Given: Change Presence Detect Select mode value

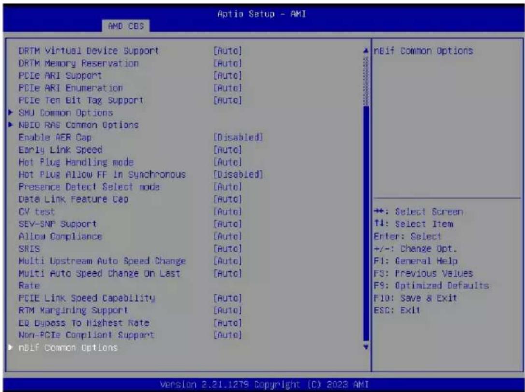Looking at the screenshot, I should (227, 187).
